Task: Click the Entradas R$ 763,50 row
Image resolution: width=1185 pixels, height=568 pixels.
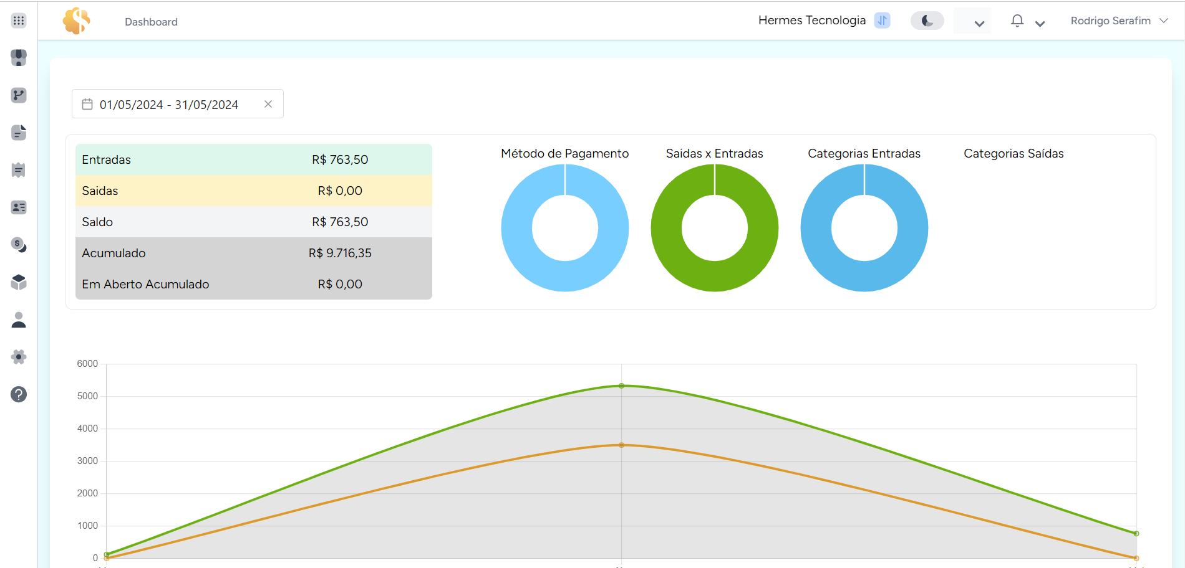Action: (254, 159)
